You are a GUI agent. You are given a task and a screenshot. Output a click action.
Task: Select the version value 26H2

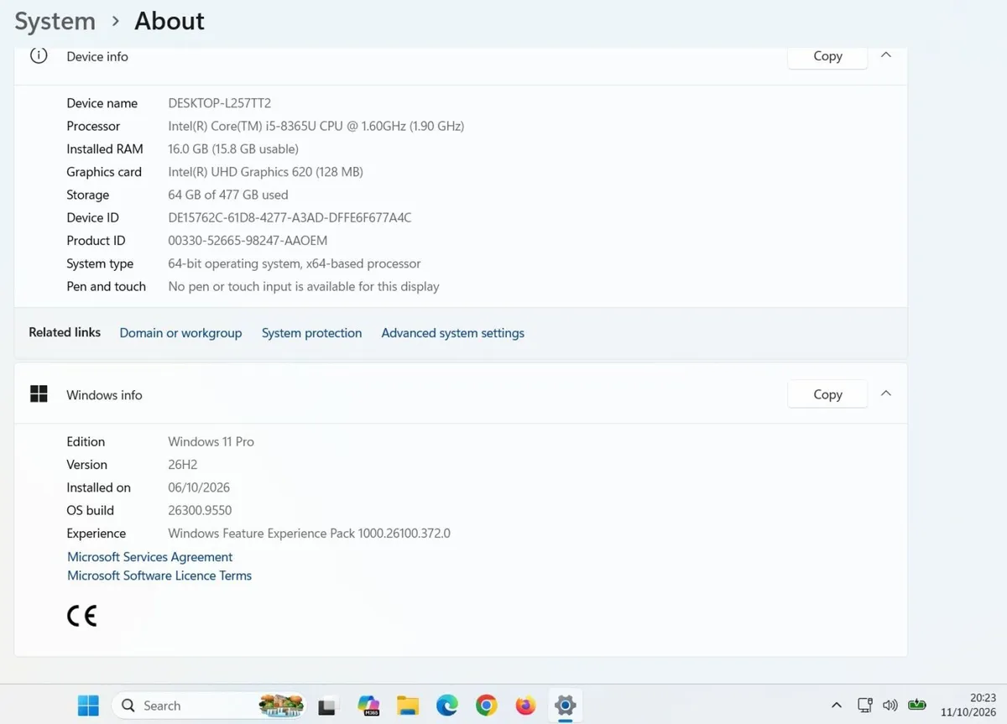(x=183, y=464)
